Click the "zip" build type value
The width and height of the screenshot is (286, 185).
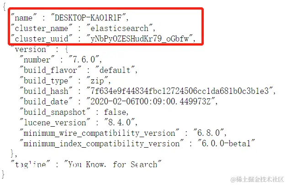point(97,81)
